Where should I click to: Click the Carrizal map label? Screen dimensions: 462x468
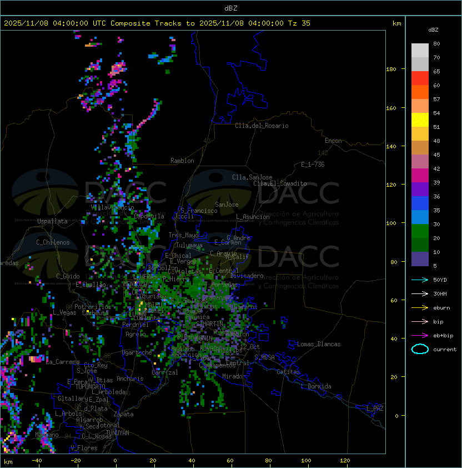(x=165, y=372)
